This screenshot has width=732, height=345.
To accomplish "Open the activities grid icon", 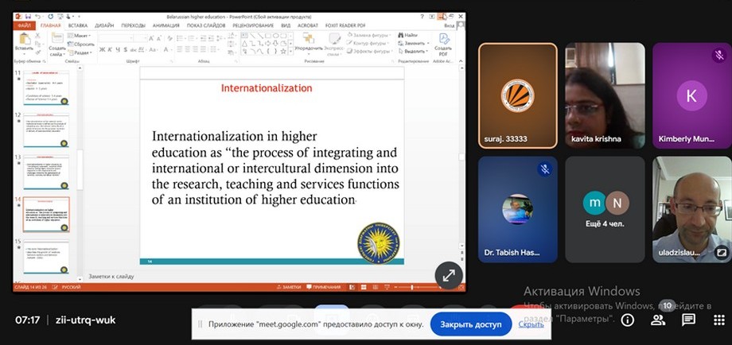I will 718,320.
